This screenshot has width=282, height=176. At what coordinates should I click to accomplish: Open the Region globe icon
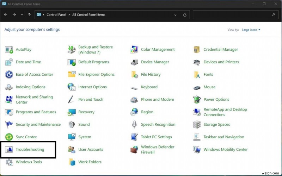[134, 112]
